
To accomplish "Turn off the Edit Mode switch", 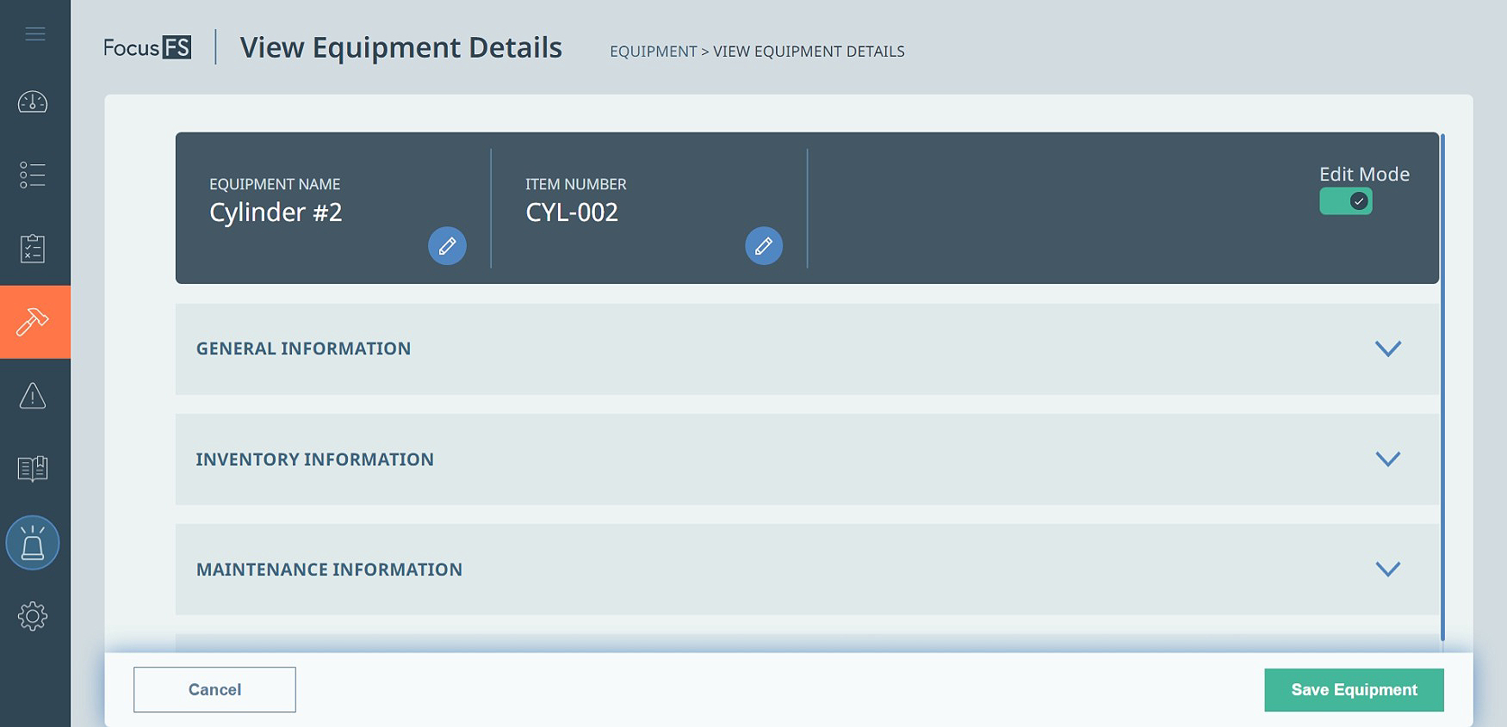I will (1346, 201).
